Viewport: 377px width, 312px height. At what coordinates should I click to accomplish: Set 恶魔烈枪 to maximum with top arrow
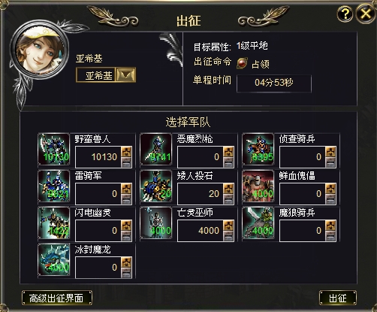[228, 152]
